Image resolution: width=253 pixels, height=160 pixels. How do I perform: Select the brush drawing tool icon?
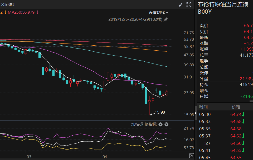(181, 5)
